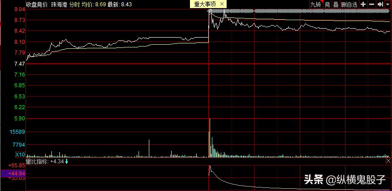Click the 九转 indicator button
The width and height of the screenshot is (392, 191).
point(316,4)
